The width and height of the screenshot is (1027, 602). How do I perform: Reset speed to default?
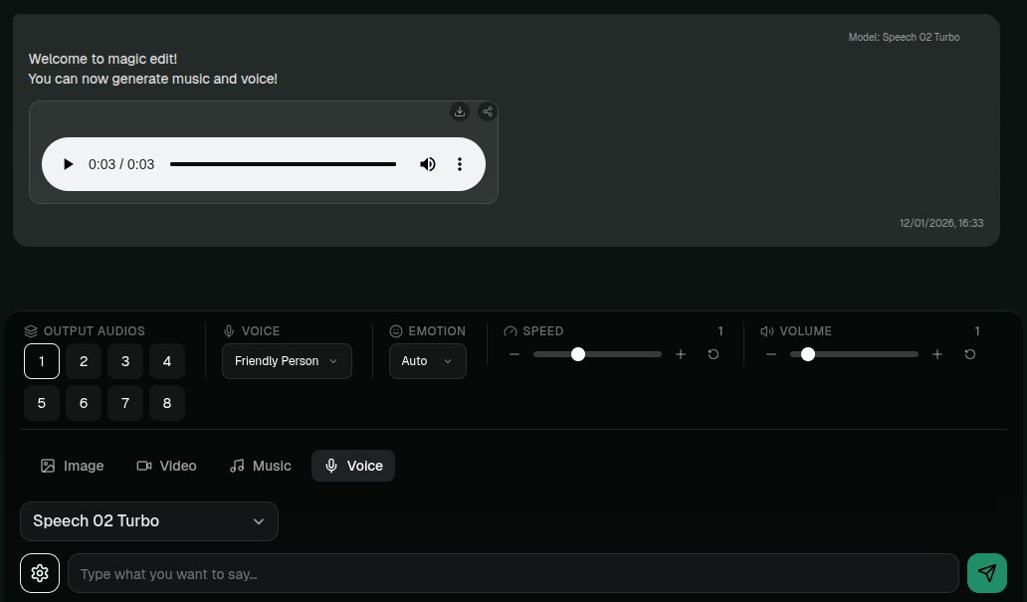[714, 354]
